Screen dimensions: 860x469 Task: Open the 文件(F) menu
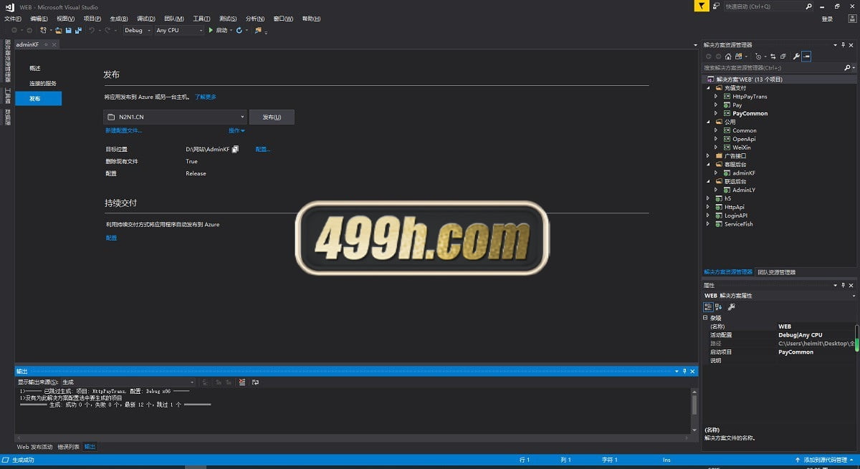(x=13, y=19)
